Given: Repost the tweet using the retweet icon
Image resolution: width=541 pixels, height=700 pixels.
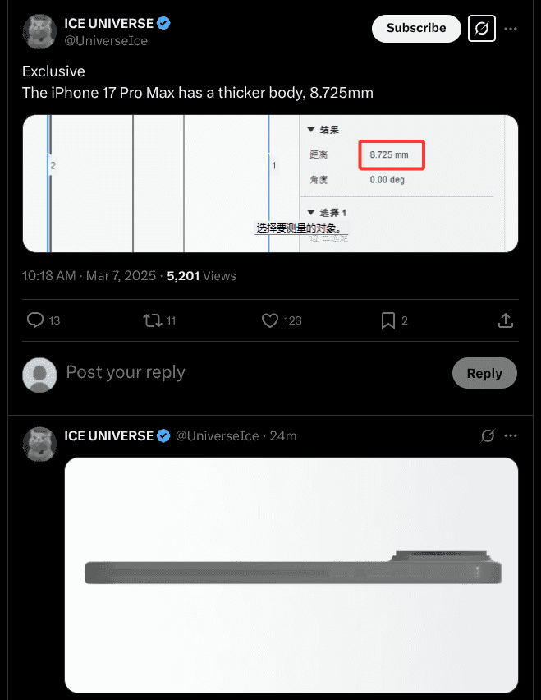Looking at the screenshot, I should (153, 320).
